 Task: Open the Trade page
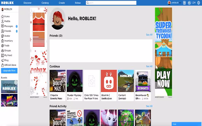(5, 46)
